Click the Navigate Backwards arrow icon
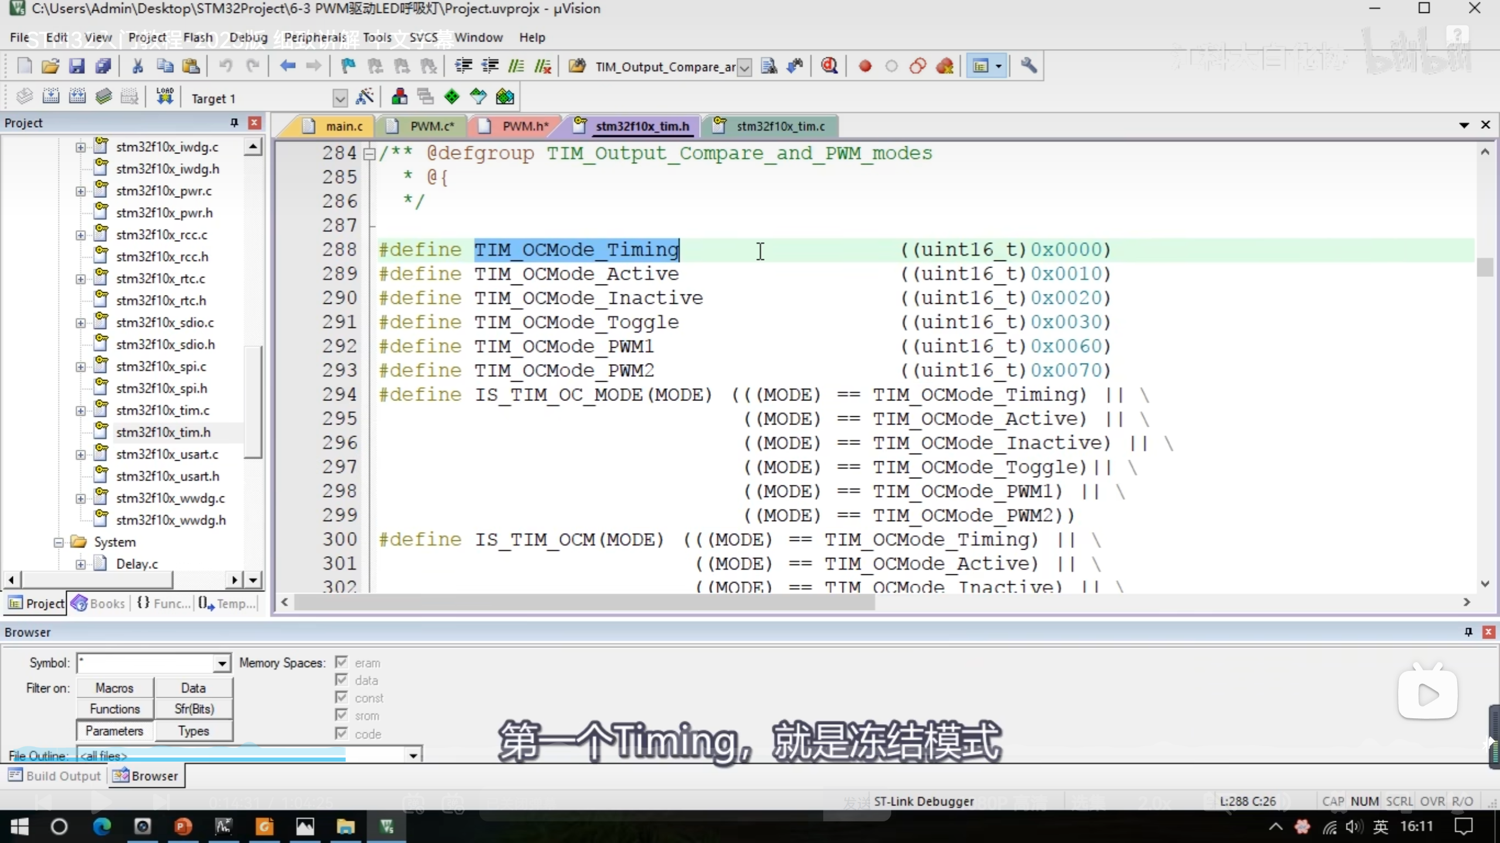Screen dimensions: 1500x843 tap(287, 66)
